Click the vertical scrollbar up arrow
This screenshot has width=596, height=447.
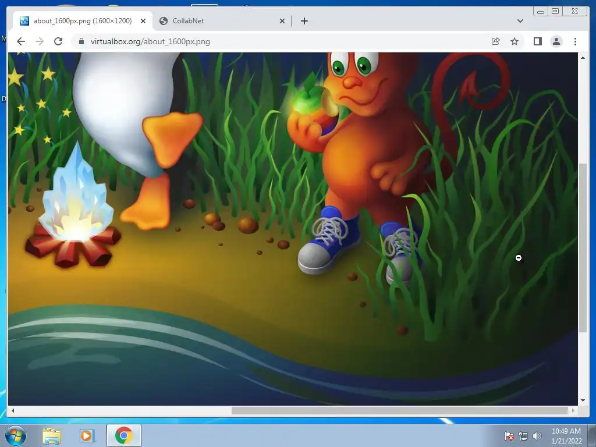tap(583, 58)
